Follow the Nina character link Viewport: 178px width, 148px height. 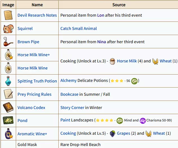[x=102, y=42]
